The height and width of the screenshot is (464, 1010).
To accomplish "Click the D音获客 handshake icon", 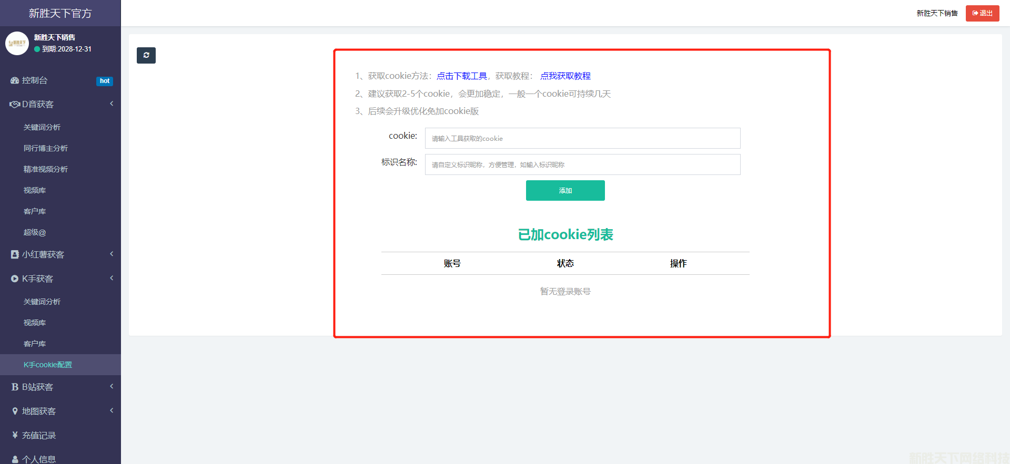I will pyautogui.click(x=15, y=105).
